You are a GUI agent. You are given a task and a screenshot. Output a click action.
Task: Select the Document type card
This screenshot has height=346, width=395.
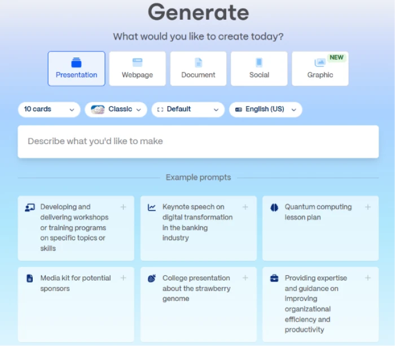(x=198, y=68)
